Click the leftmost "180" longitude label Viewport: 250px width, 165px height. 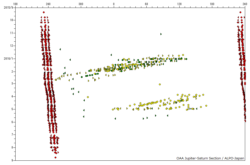tap(15, 4)
